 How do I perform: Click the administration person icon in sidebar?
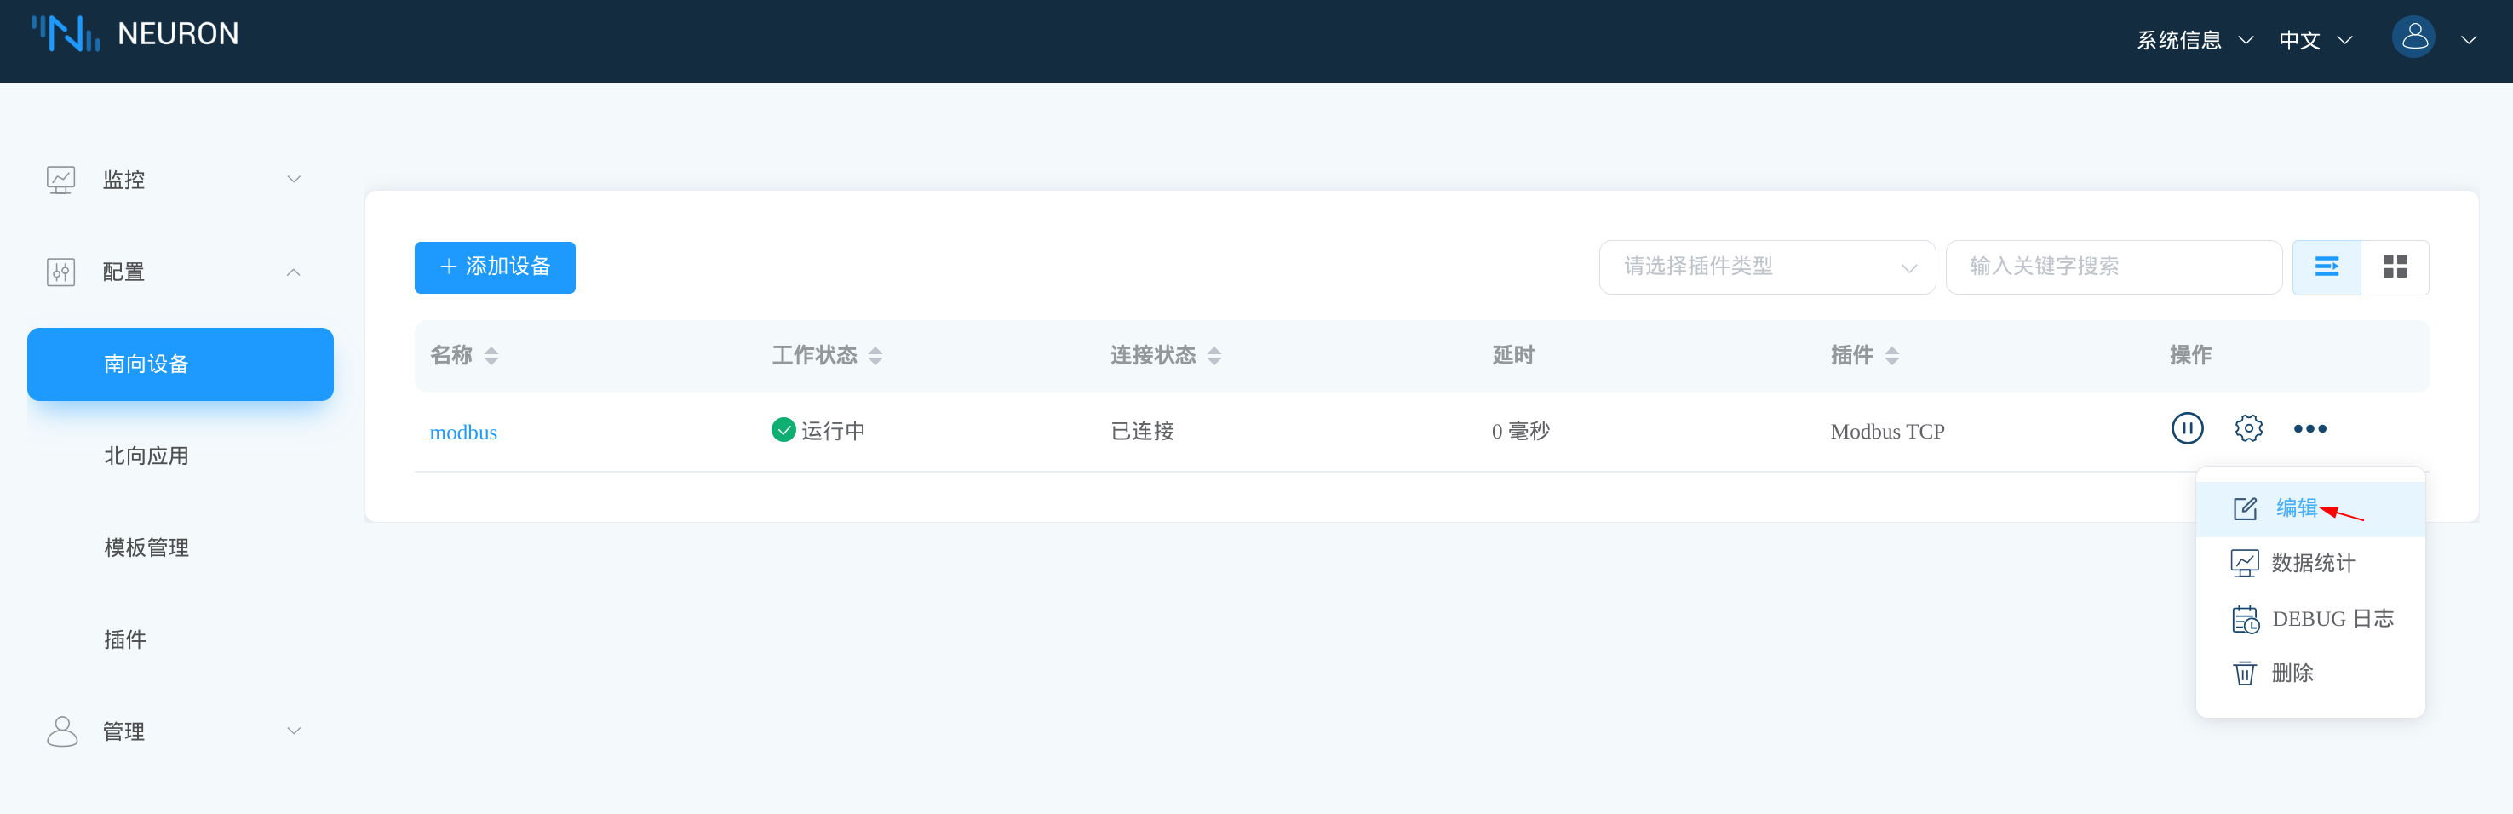point(61,731)
